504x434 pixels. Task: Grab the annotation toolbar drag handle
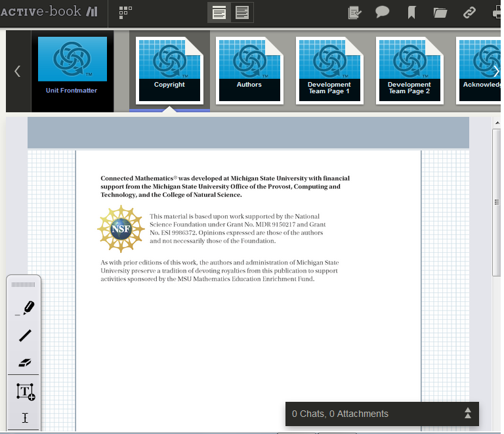pyautogui.click(x=23, y=284)
